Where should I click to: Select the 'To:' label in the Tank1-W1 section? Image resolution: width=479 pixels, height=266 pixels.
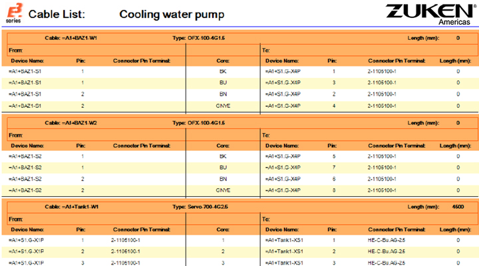[x=266, y=218]
